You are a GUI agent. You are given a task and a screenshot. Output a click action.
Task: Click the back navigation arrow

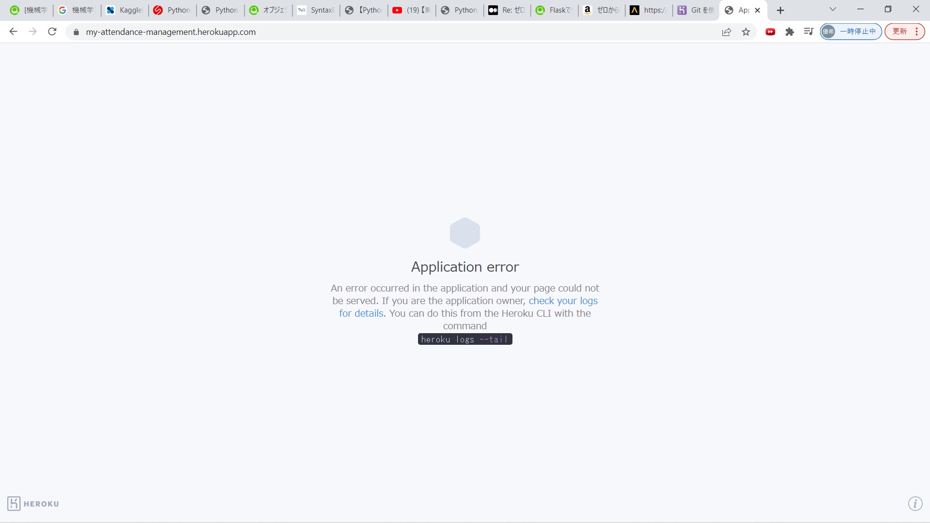click(13, 31)
